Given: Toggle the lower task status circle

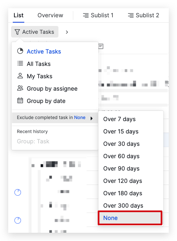Looking at the screenshot, I should tap(18, 220).
